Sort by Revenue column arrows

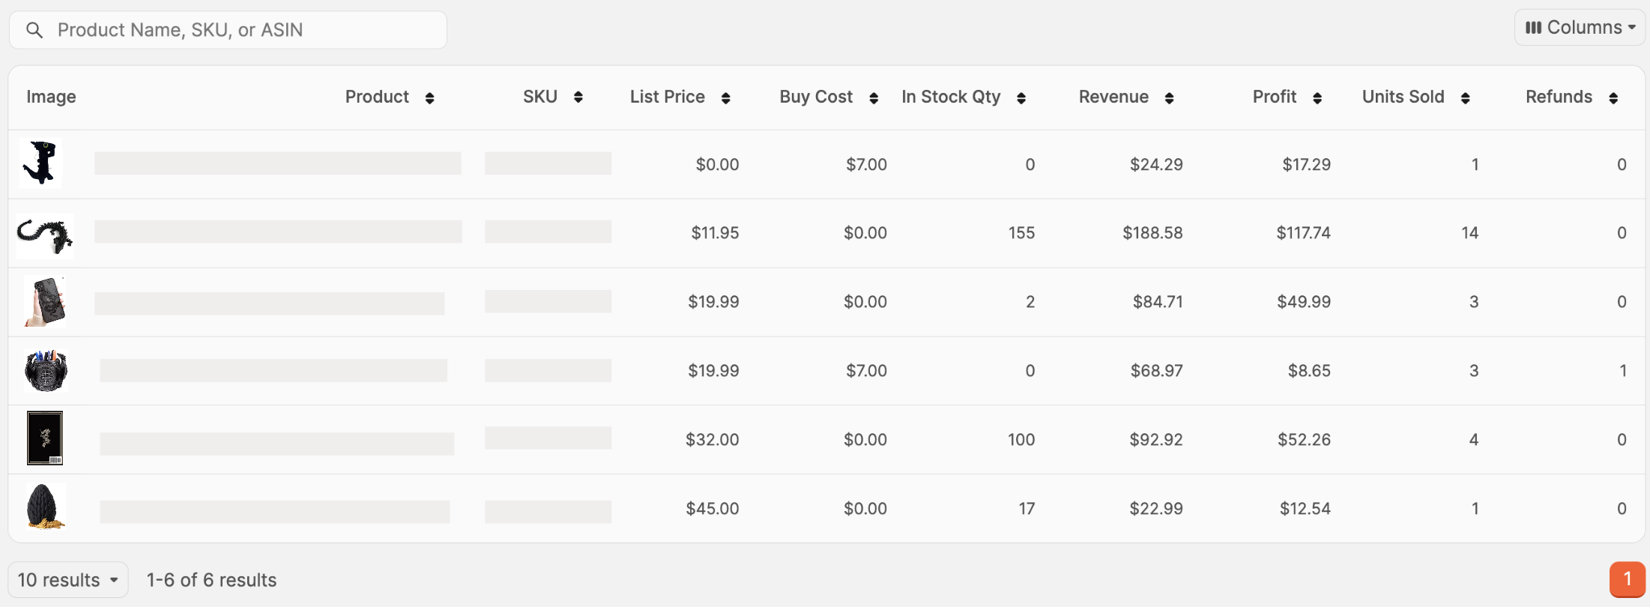(x=1169, y=98)
